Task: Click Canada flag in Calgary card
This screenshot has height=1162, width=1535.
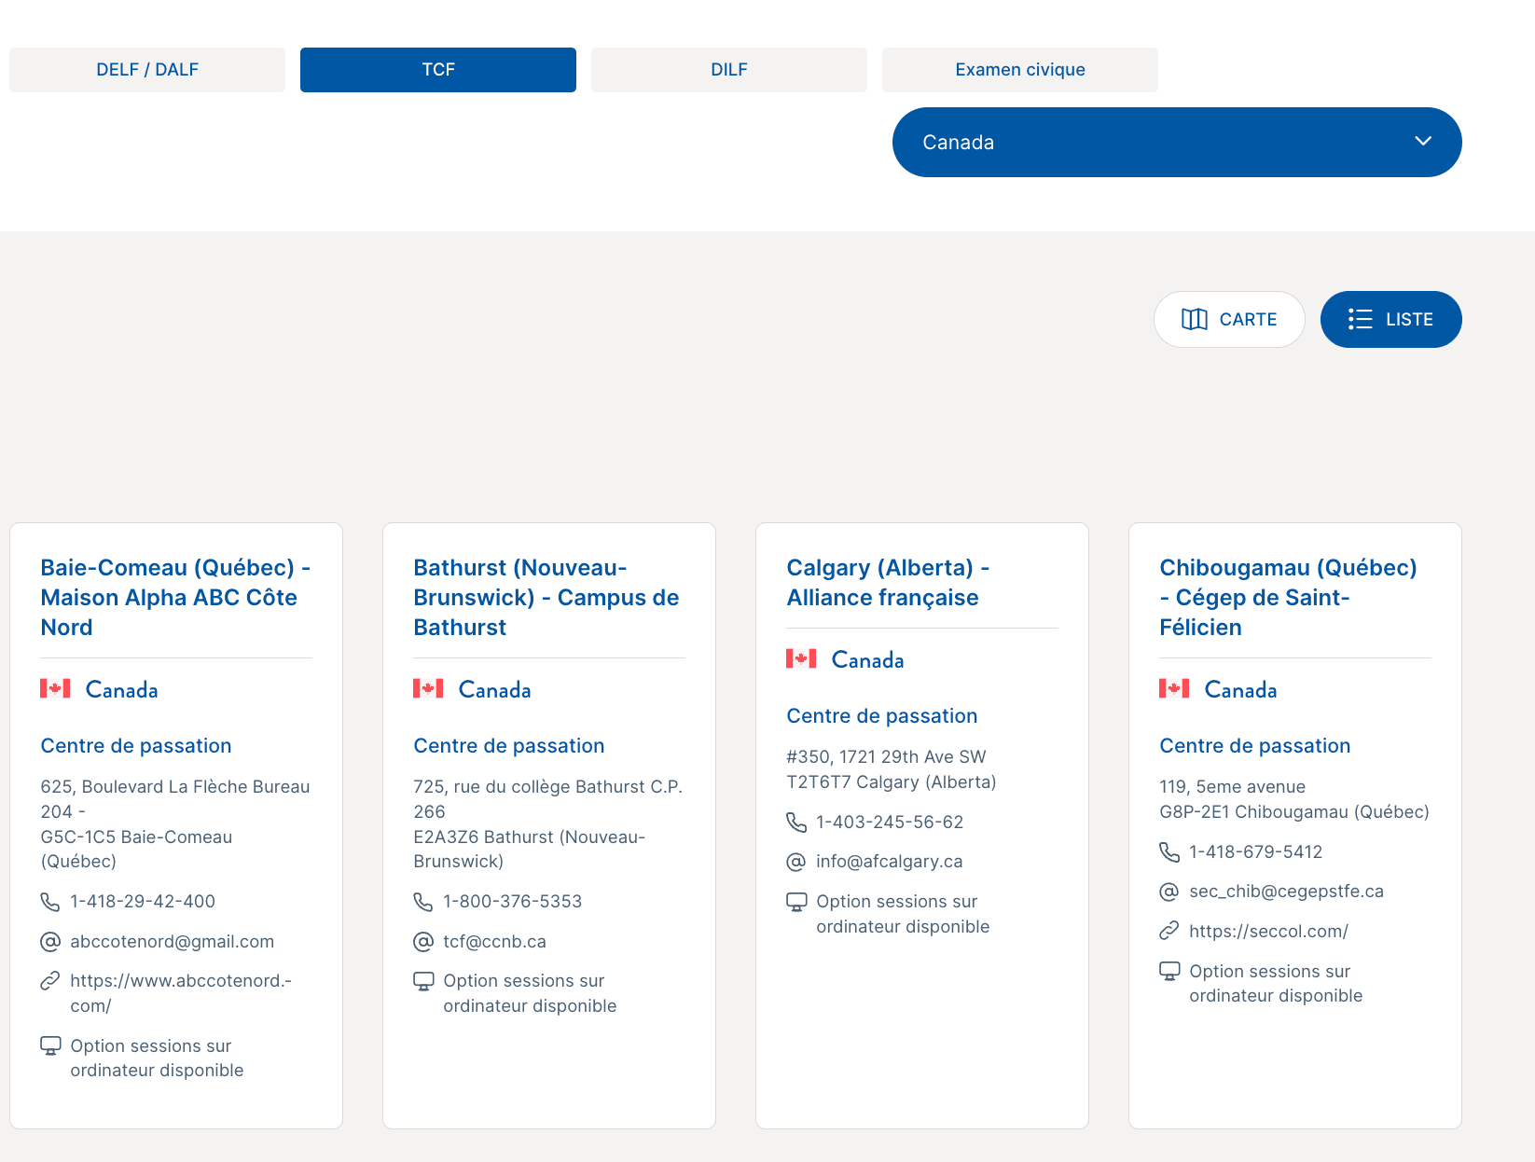Action: pos(801,659)
